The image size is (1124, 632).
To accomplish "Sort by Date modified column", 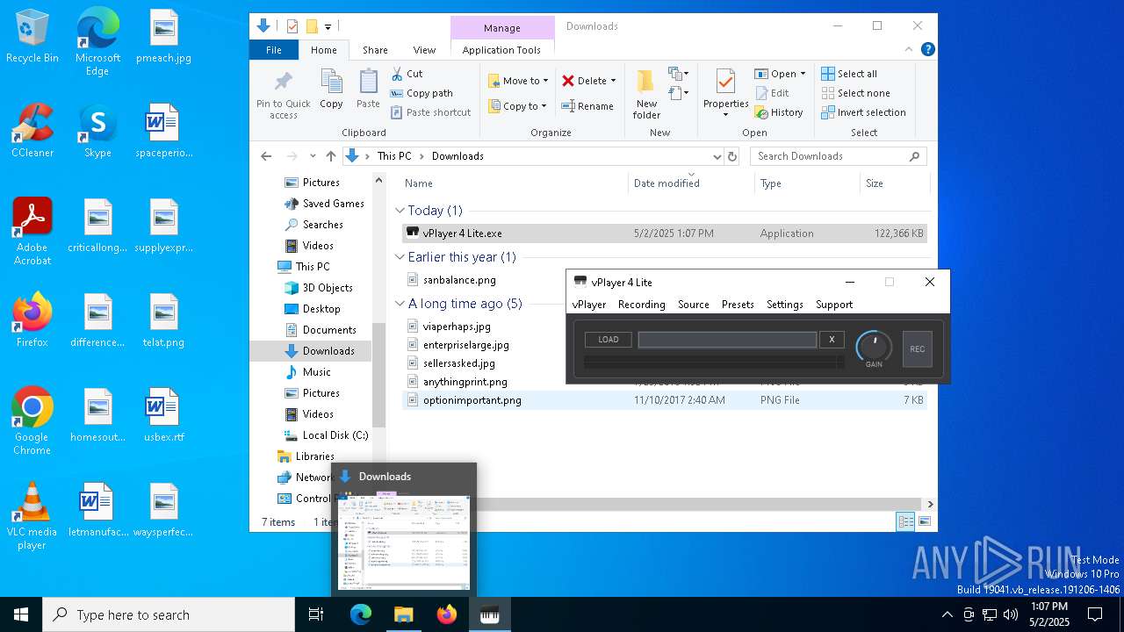I will 691,183.
